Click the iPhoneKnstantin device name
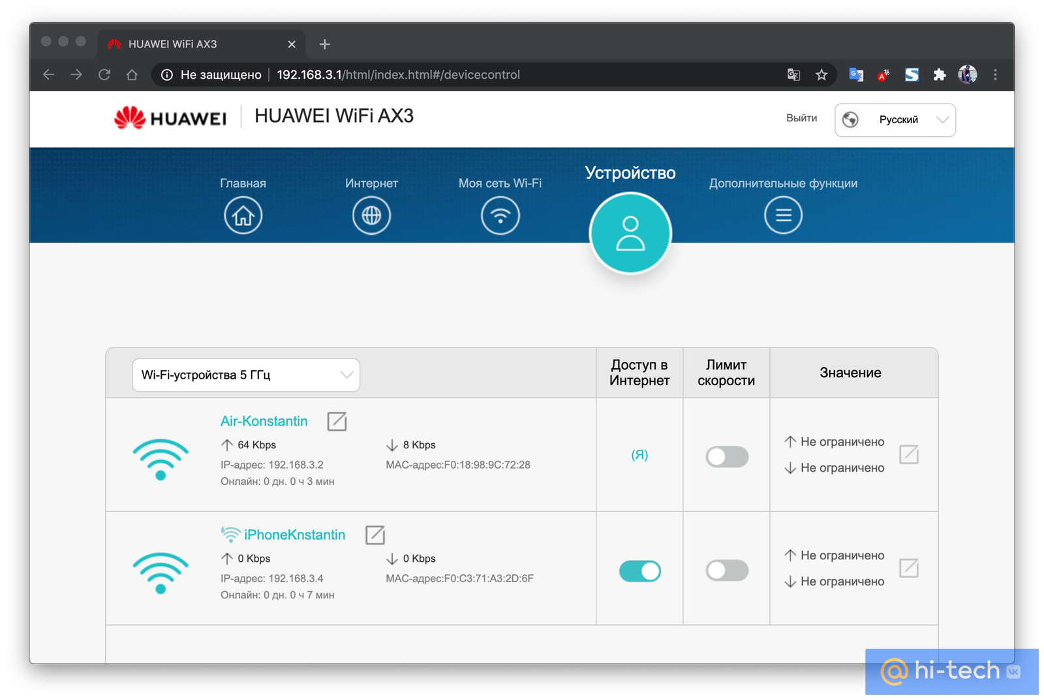Viewport: 1044px width, 700px height. point(294,534)
